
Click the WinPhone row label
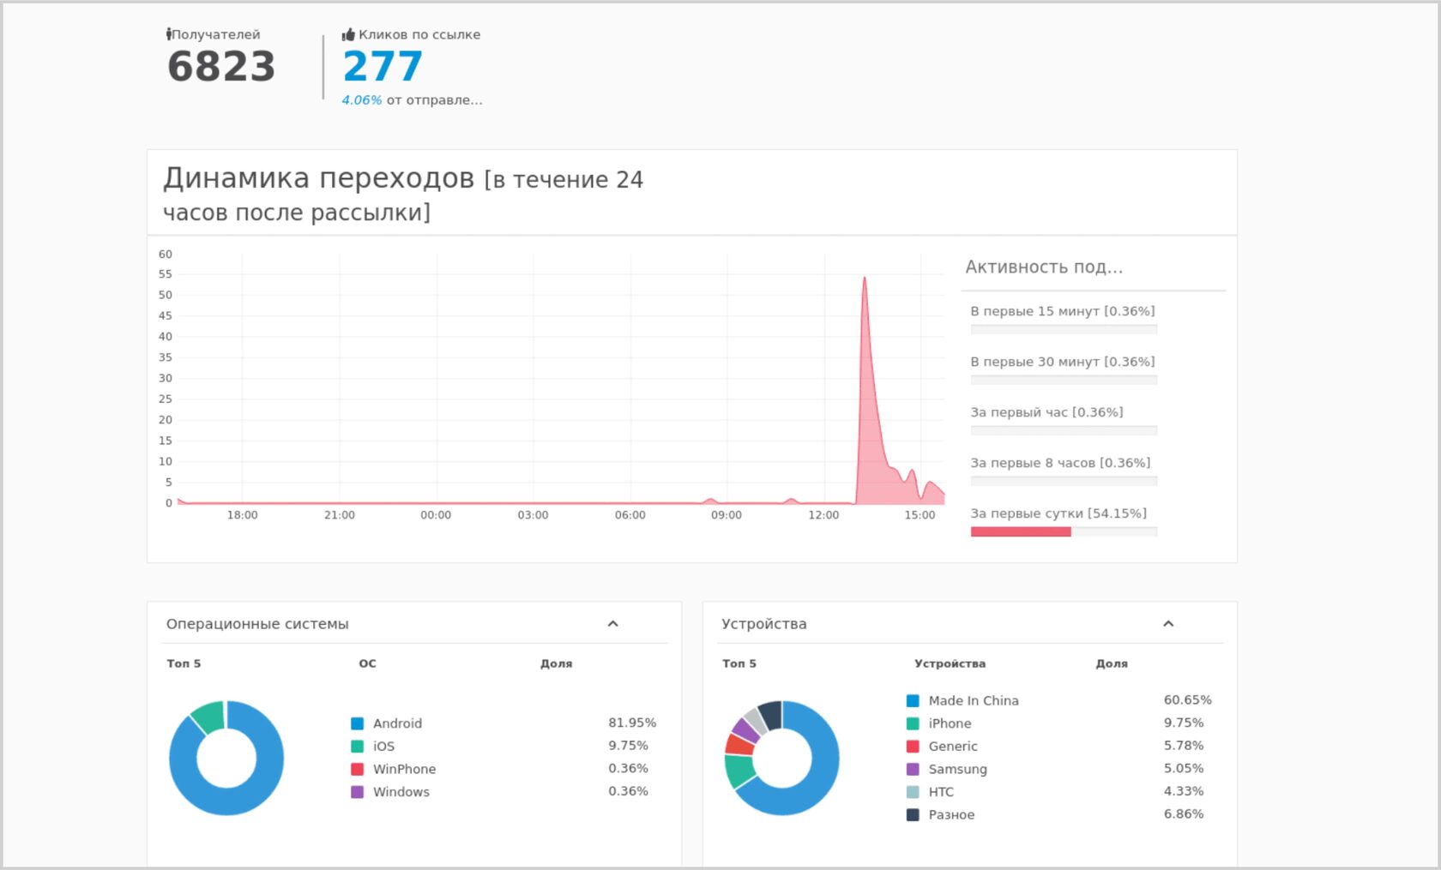click(404, 769)
